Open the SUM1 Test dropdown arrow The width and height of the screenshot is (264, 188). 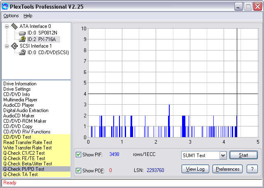click(223, 155)
